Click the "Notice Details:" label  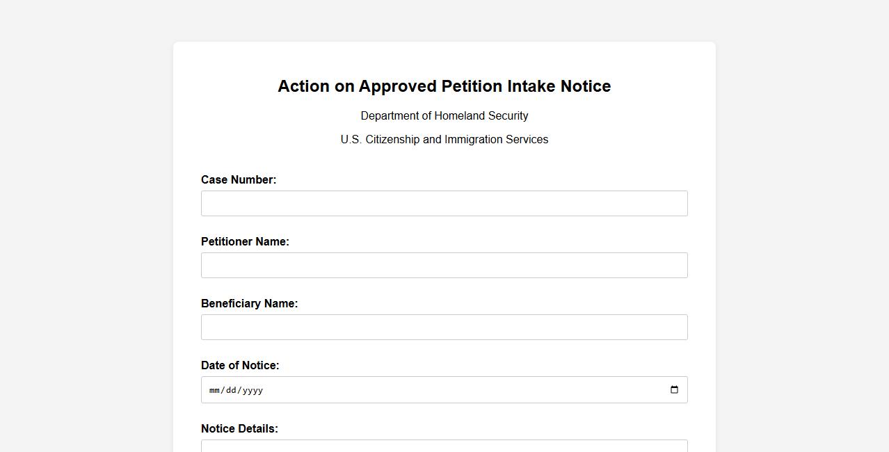[x=239, y=429]
